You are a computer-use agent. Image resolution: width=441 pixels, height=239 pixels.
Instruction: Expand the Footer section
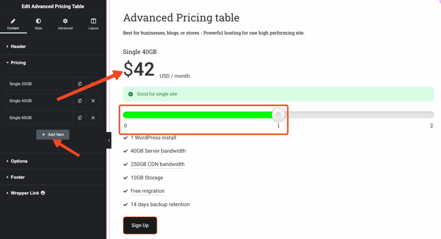tap(18, 177)
